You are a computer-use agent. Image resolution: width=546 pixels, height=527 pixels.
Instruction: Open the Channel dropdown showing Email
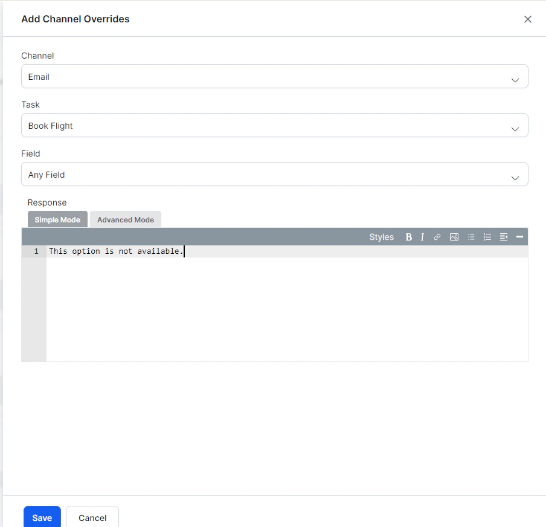[x=274, y=77]
